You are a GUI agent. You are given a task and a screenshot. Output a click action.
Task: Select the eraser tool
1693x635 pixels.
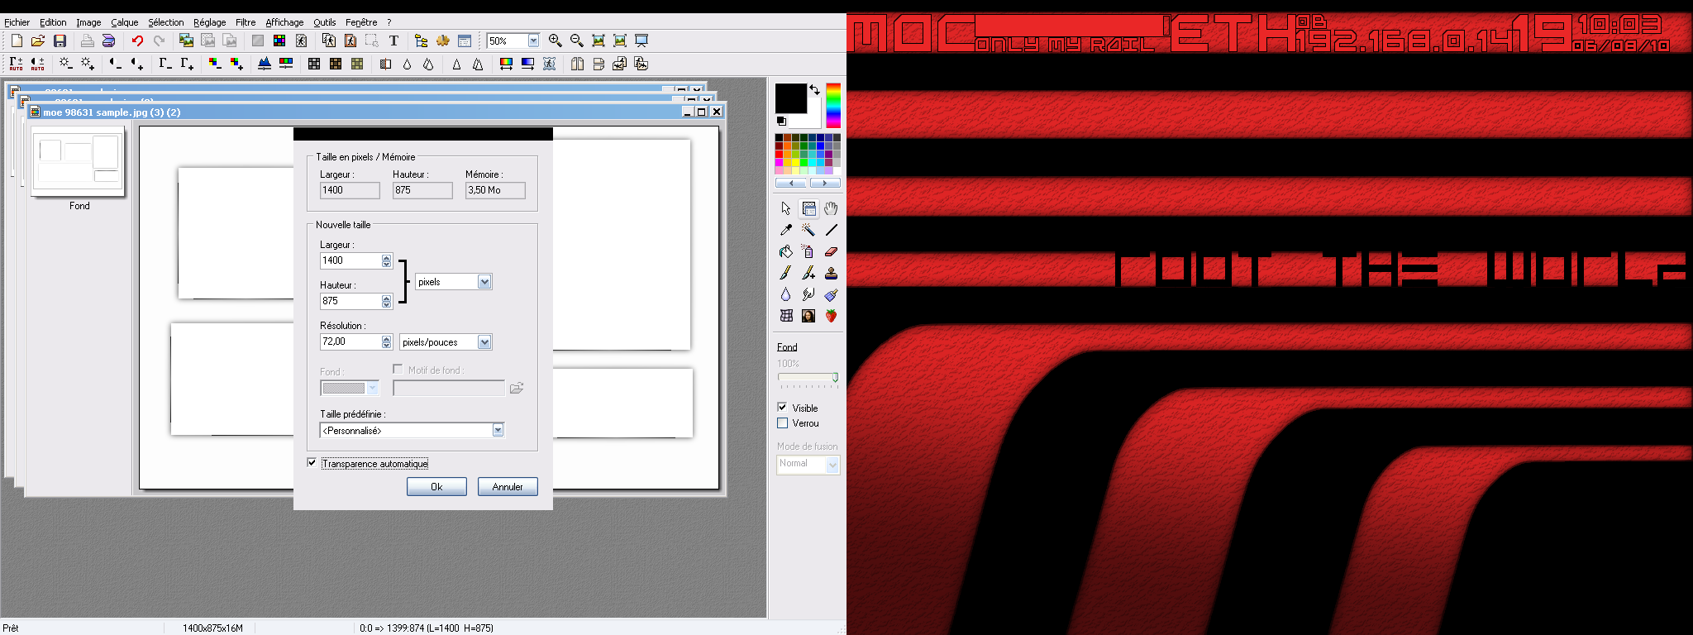pos(831,251)
